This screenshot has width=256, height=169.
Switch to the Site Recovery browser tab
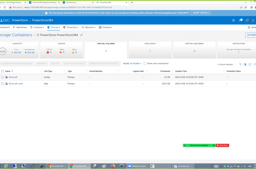click(x=78, y=2)
